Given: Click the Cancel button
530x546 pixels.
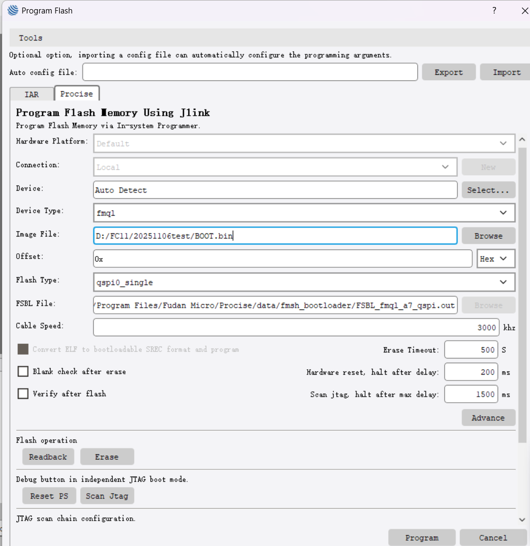Looking at the screenshot, I should tap(493, 537).
